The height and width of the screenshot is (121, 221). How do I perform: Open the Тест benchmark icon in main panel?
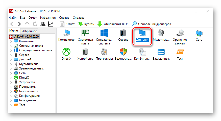pos(180,52)
